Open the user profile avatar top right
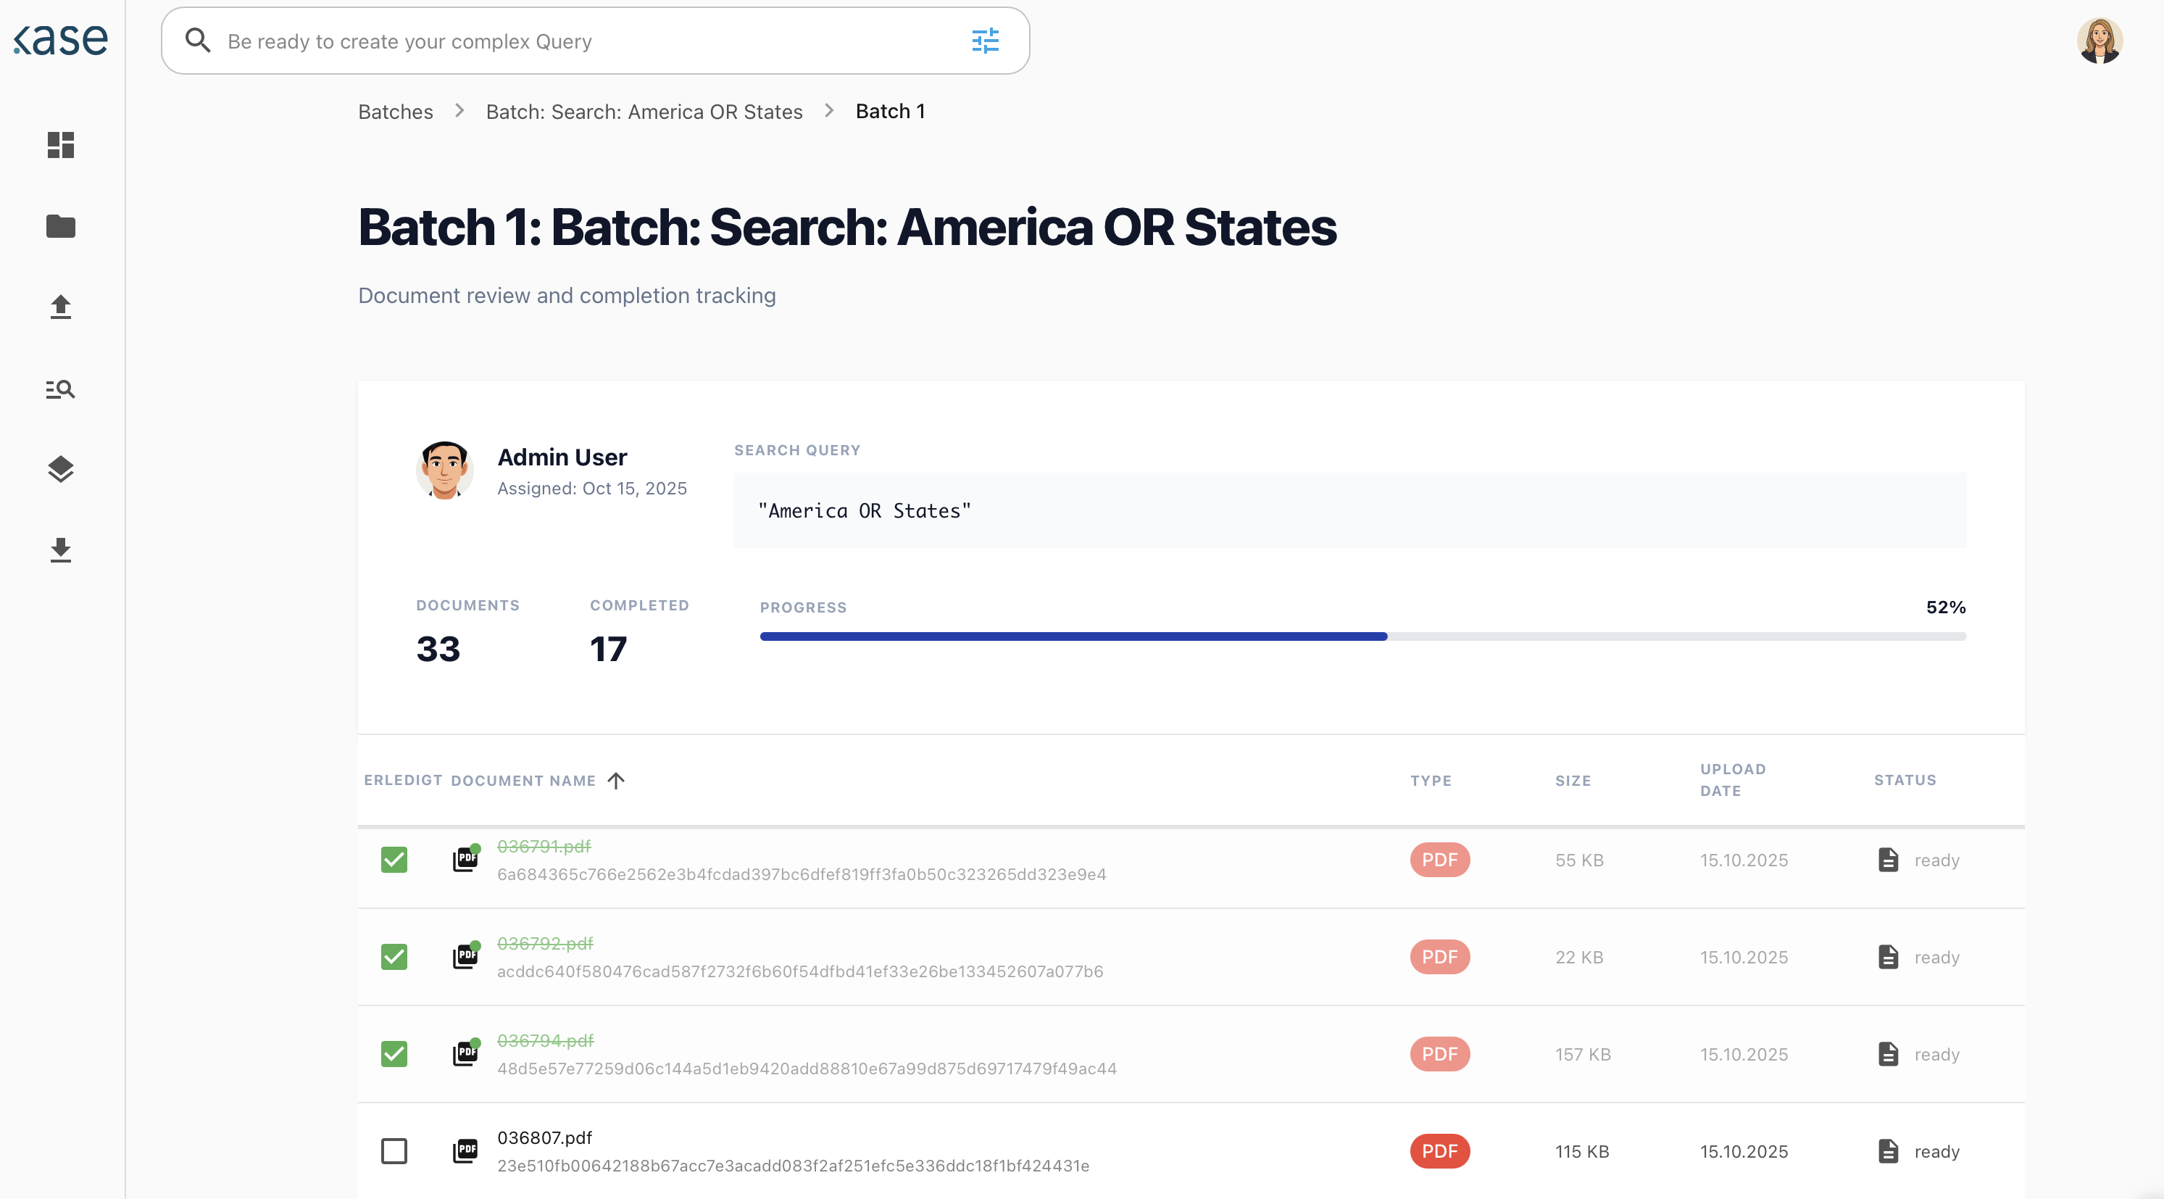The width and height of the screenshot is (2164, 1199). tap(2101, 39)
